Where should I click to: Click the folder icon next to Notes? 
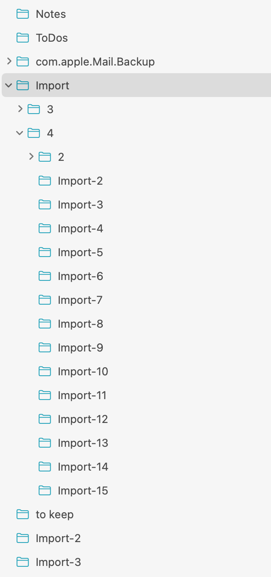[22, 14]
